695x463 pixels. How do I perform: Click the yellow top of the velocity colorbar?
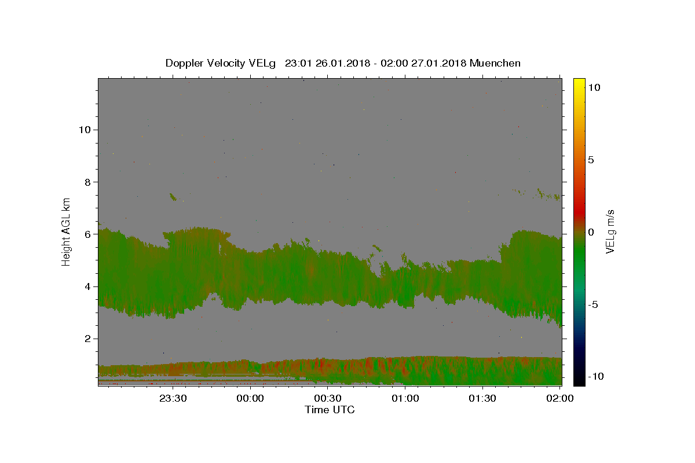tap(579, 84)
